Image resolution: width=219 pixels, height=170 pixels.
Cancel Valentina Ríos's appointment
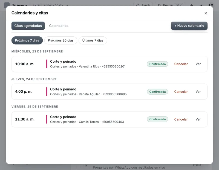pos(181,64)
